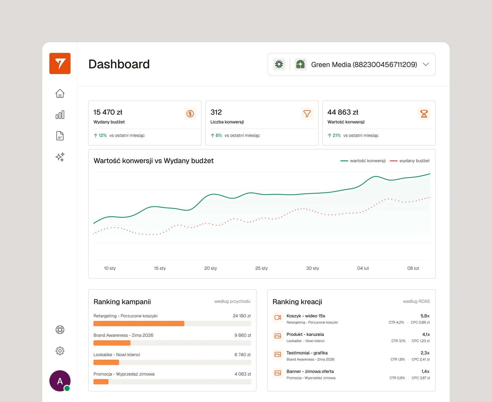492x402 pixels.
Task: Select the Retargeting - Porzucone koszyki campaign
Action: (125, 316)
